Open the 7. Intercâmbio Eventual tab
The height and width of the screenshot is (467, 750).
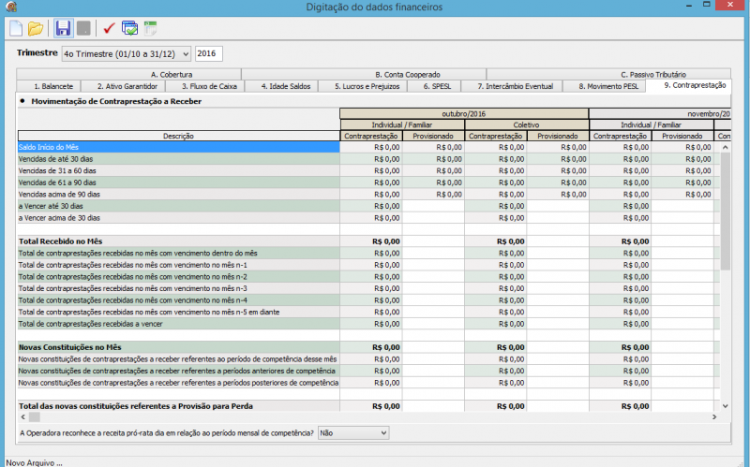click(x=512, y=86)
